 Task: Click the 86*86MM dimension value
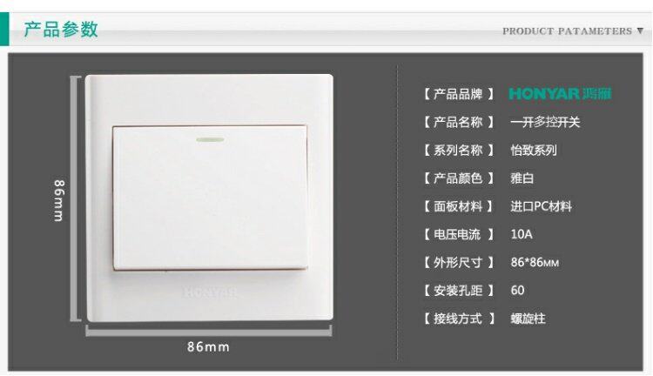pos(535,262)
